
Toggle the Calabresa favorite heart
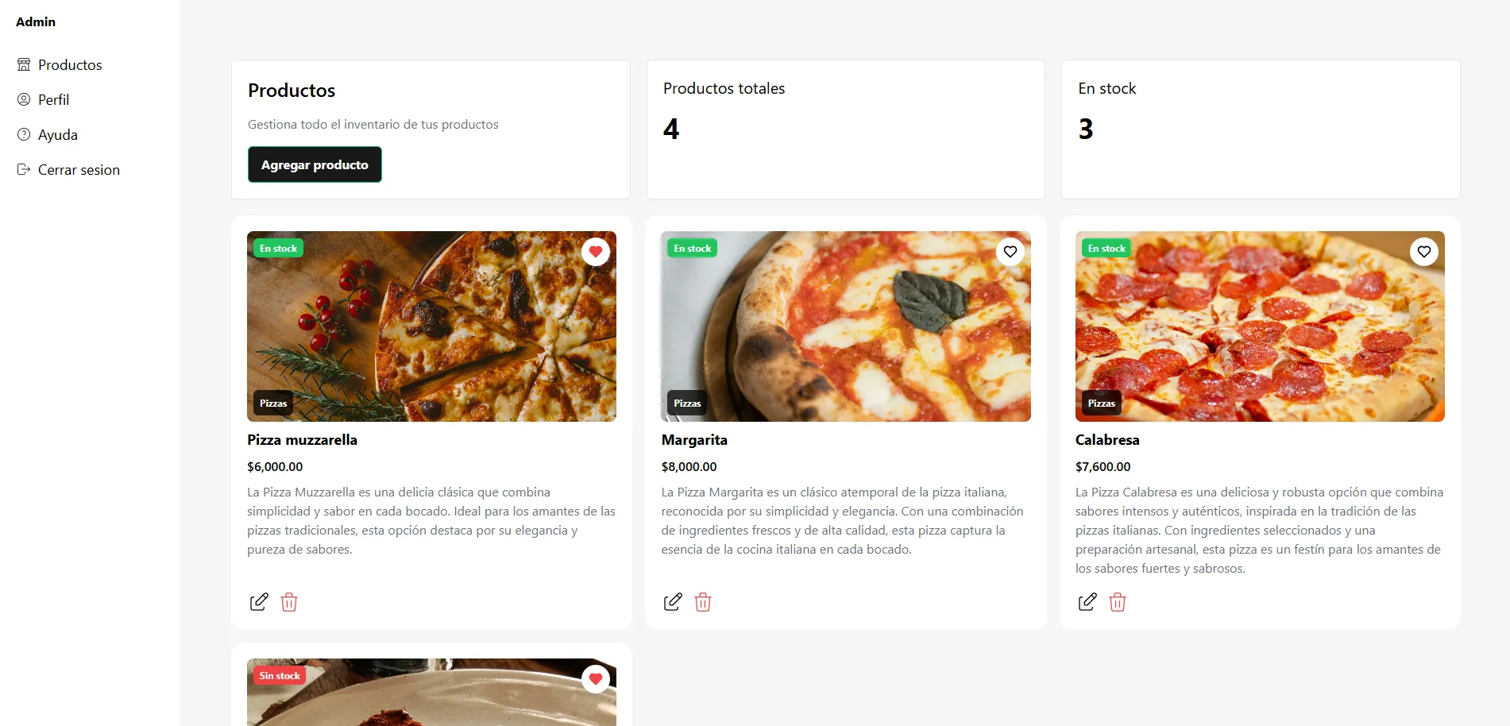pos(1424,252)
